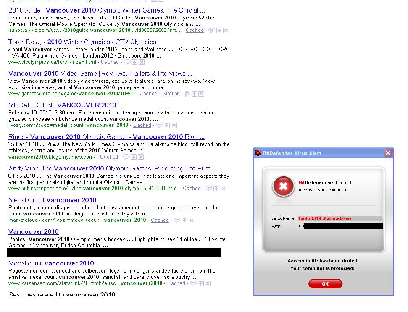Comment on the blogs.nytimes.com Rings result
408x312 pixels.
point(126,157)
